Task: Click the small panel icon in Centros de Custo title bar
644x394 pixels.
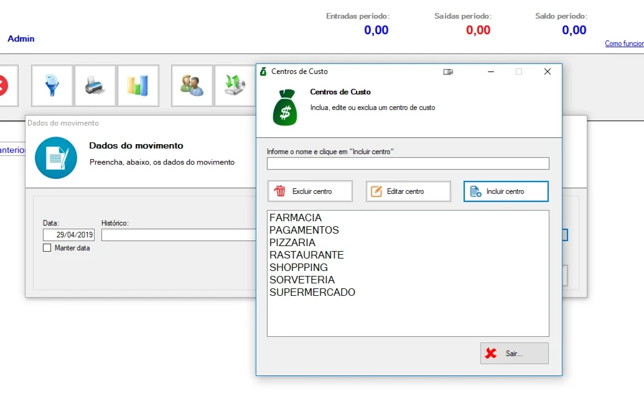Action: pos(448,72)
